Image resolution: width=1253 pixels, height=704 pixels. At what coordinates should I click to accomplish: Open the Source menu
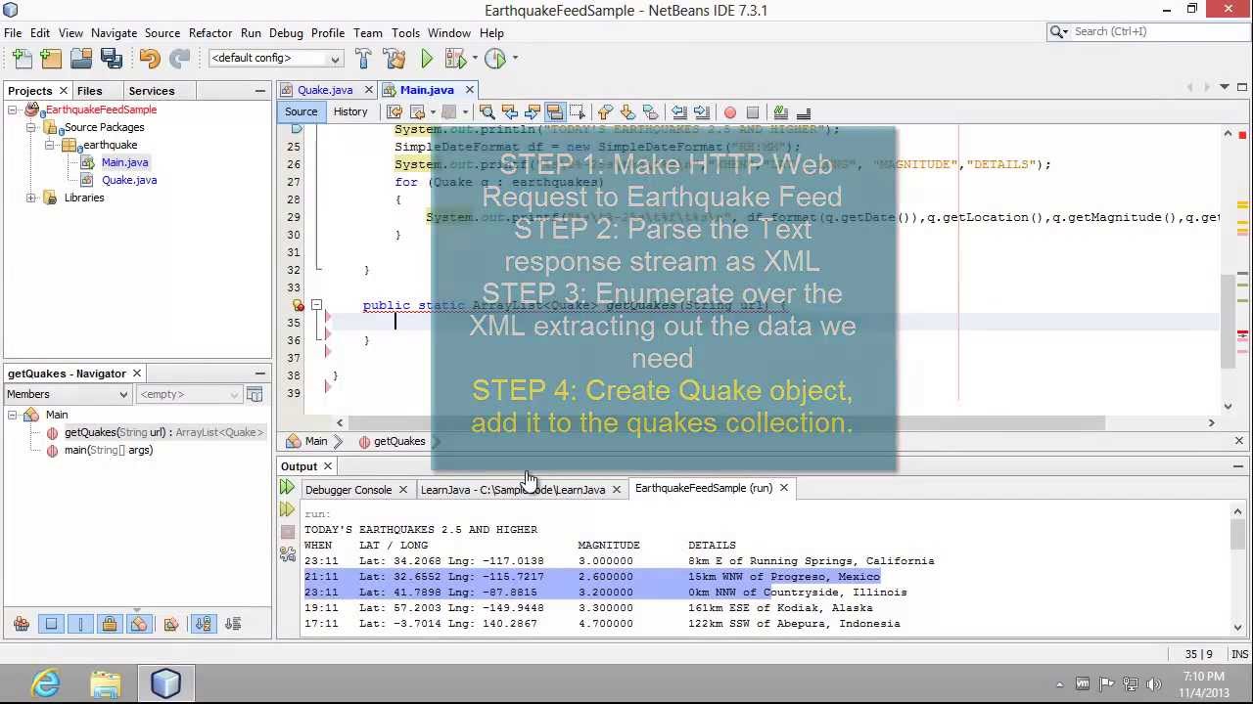[162, 32]
